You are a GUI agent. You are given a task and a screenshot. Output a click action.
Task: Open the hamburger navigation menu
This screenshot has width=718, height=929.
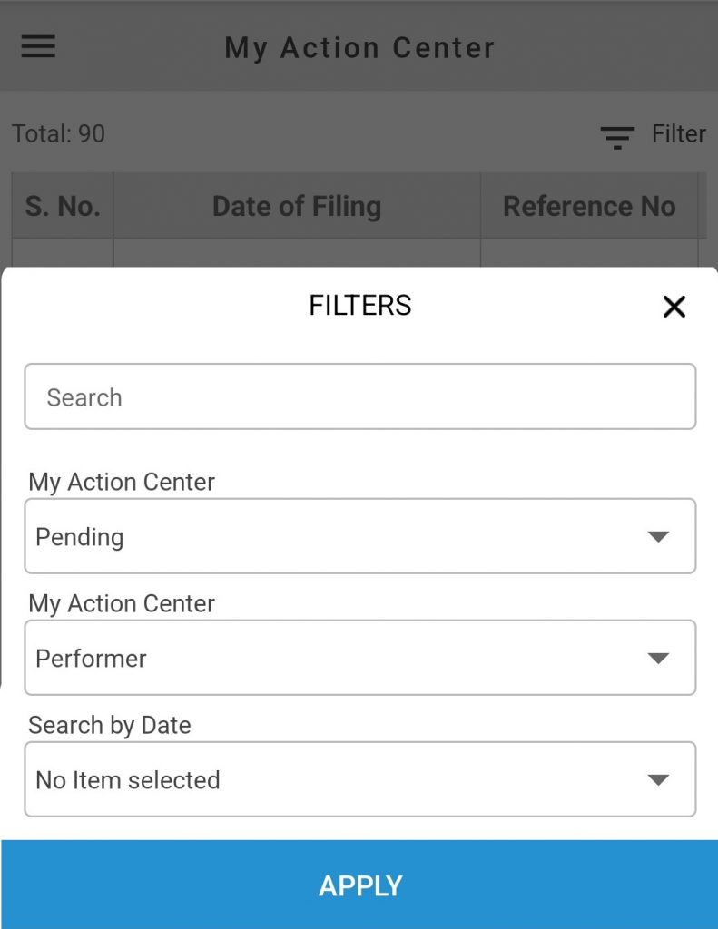point(38,46)
